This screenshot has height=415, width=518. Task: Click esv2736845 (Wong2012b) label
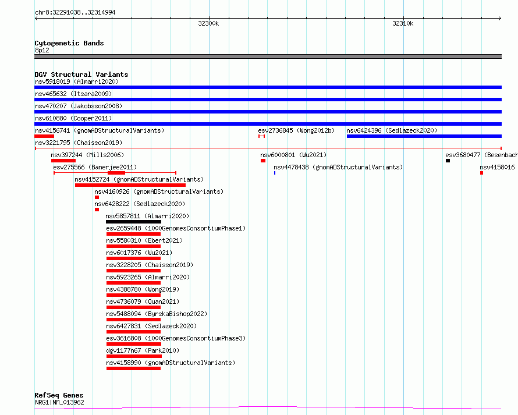click(x=296, y=130)
